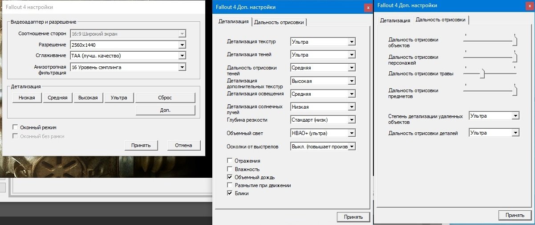Uncheck the Объемный дождь option

click(x=230, y=177)
